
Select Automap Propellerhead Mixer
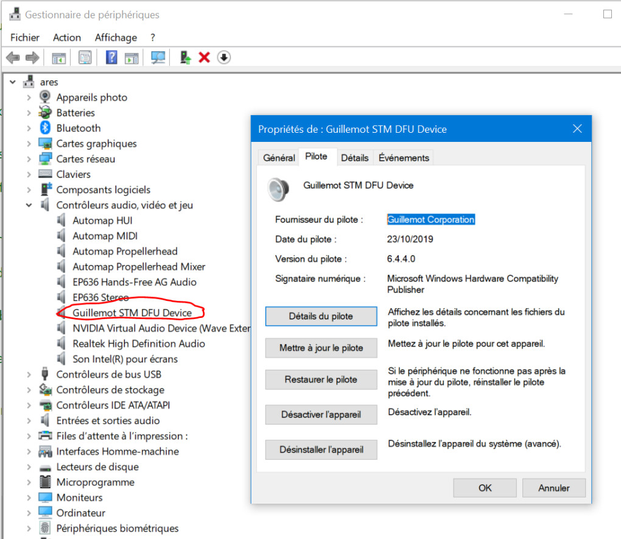pyautogui.click(x=139, y=267)
